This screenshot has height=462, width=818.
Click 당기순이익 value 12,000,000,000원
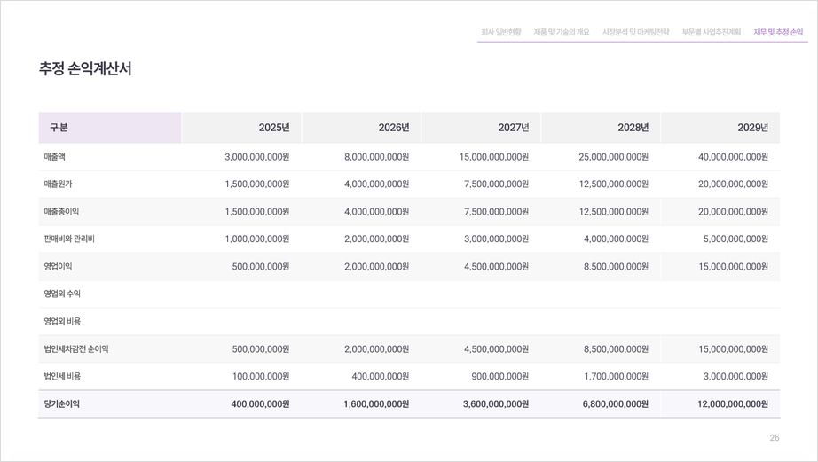pos(733,403)
